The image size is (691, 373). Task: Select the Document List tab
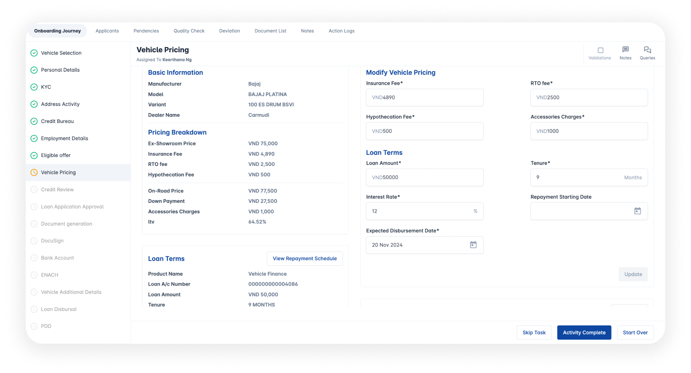270,31
